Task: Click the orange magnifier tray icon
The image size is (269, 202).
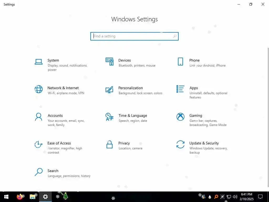Action: [216, 197]
